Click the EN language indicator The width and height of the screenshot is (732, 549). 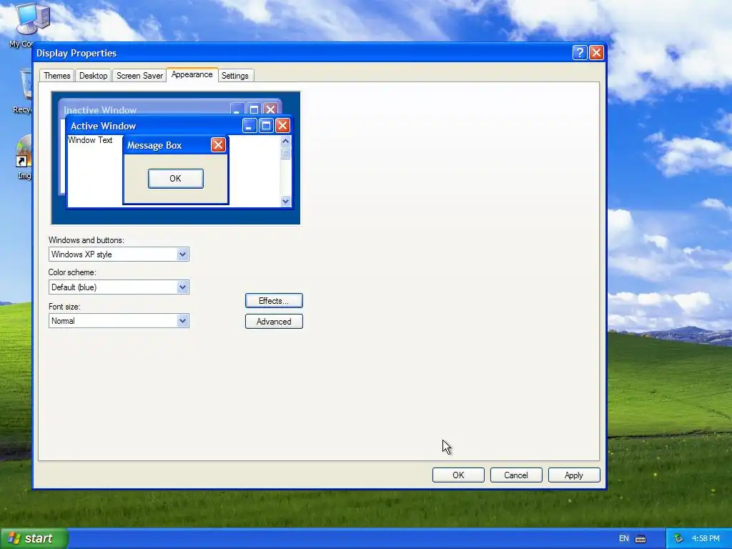623,539
